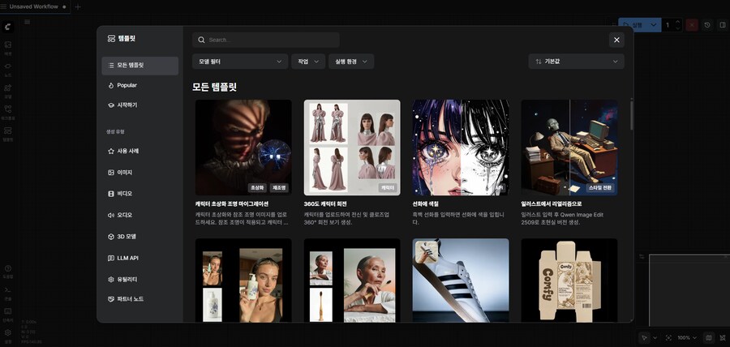Open the 360도 캐릭터 회전 template thumbnail
The height and width of the screenshot is (347, 730).
pyautogui.click(x=351, y=147)
